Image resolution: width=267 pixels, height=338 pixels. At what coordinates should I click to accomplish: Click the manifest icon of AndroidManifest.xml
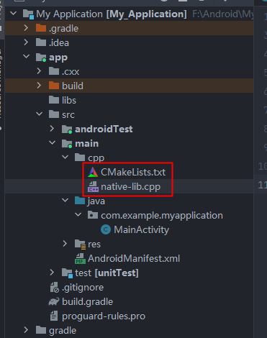[x=80, y=258]
